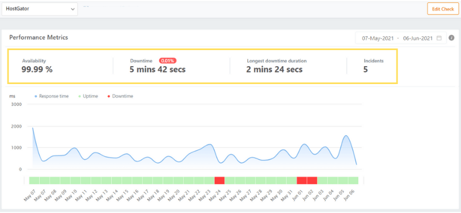Click the green May 10 uptime block
The image size is (461, 213).
(75, 180)
